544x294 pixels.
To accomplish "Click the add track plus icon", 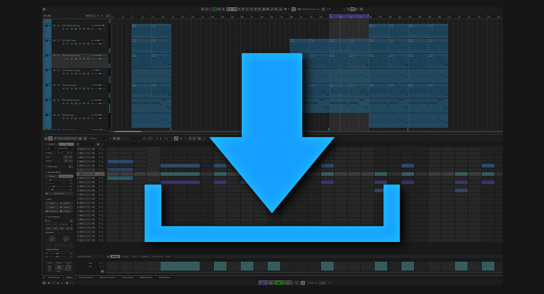I will pyautogui.click(x=45, y=16).
